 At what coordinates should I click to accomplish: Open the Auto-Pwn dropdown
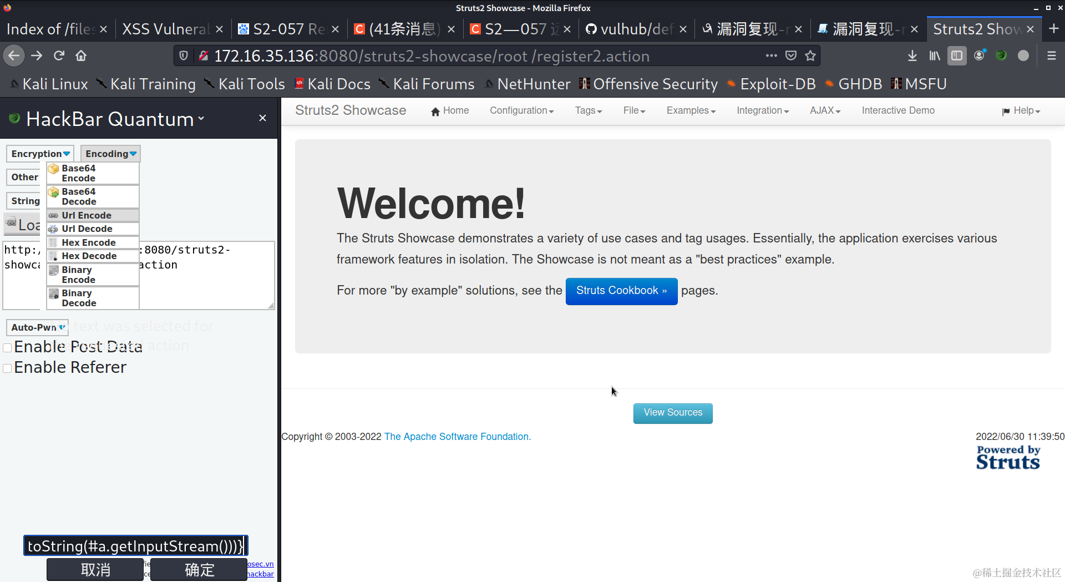38,327
